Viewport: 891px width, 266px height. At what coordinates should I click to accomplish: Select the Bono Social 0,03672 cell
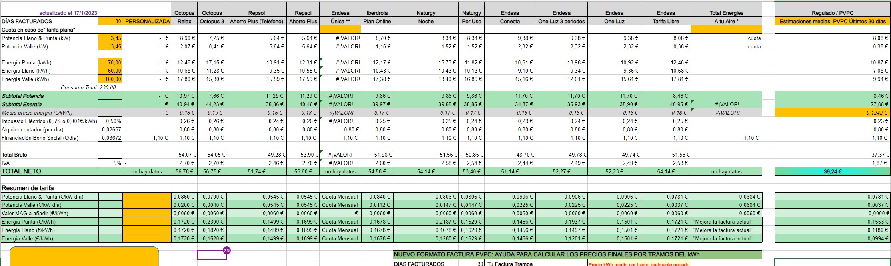[110, 138]
